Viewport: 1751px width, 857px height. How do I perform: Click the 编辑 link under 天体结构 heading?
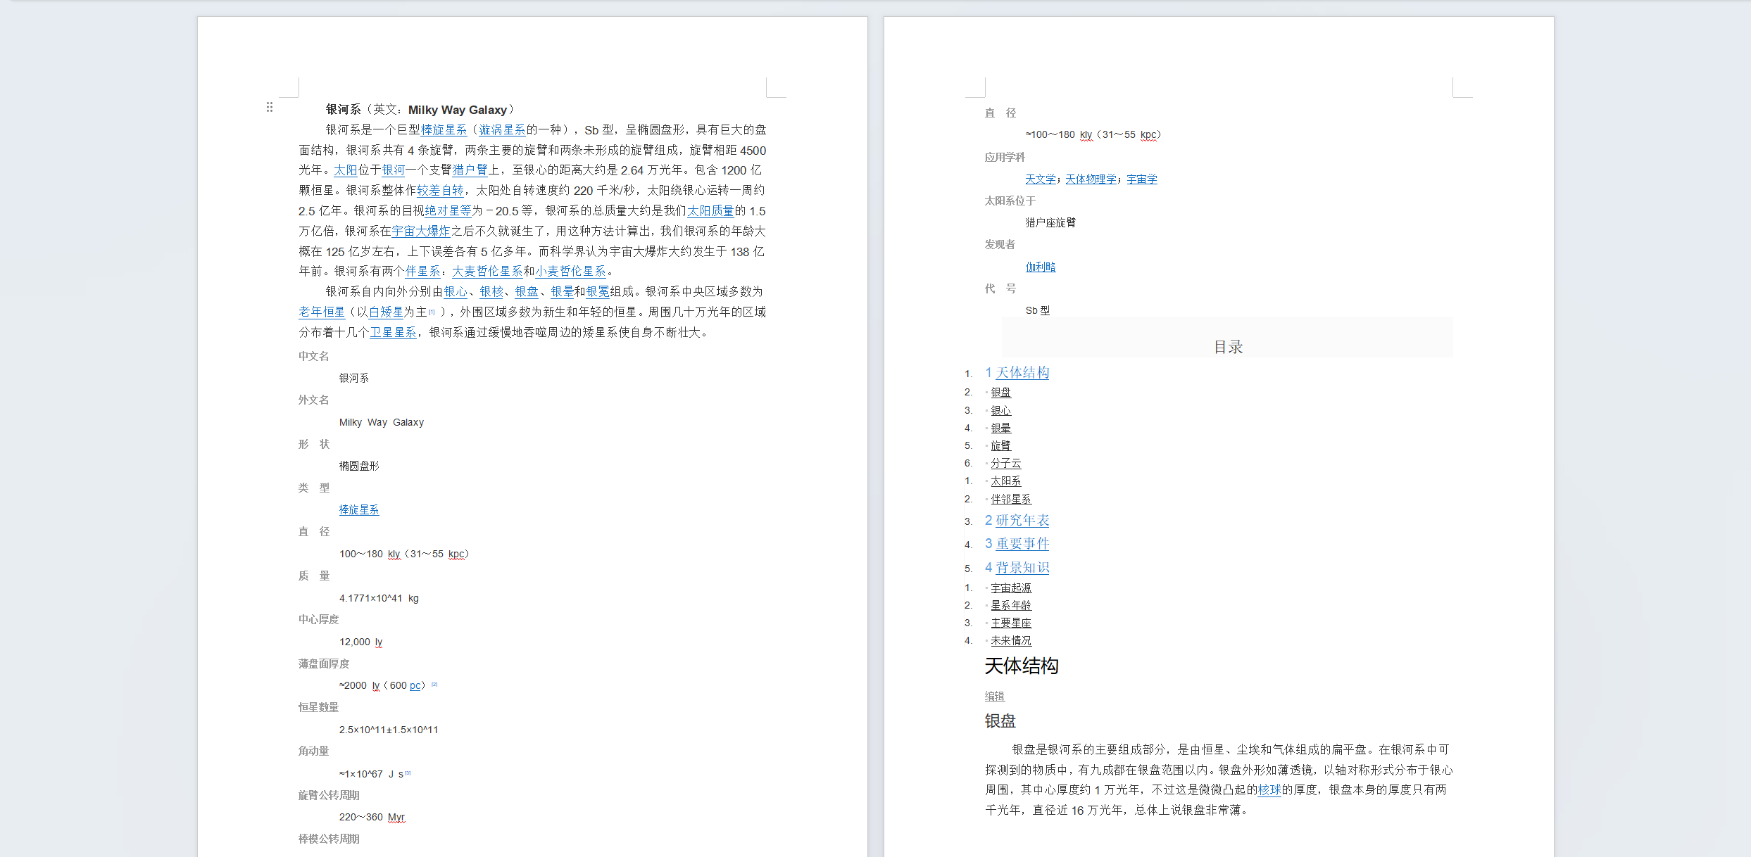pyautogui.click(x=994, y=696)
